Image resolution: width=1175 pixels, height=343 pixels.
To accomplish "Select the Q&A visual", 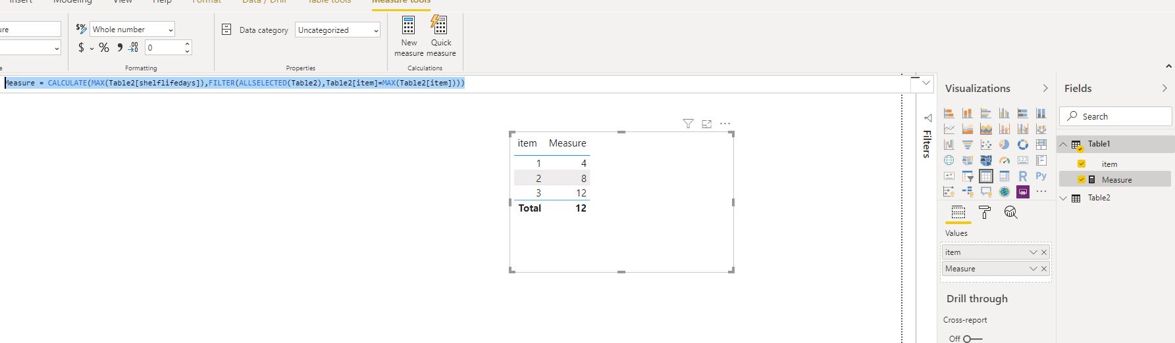I will pyautogui.click(x=986, y=192).
